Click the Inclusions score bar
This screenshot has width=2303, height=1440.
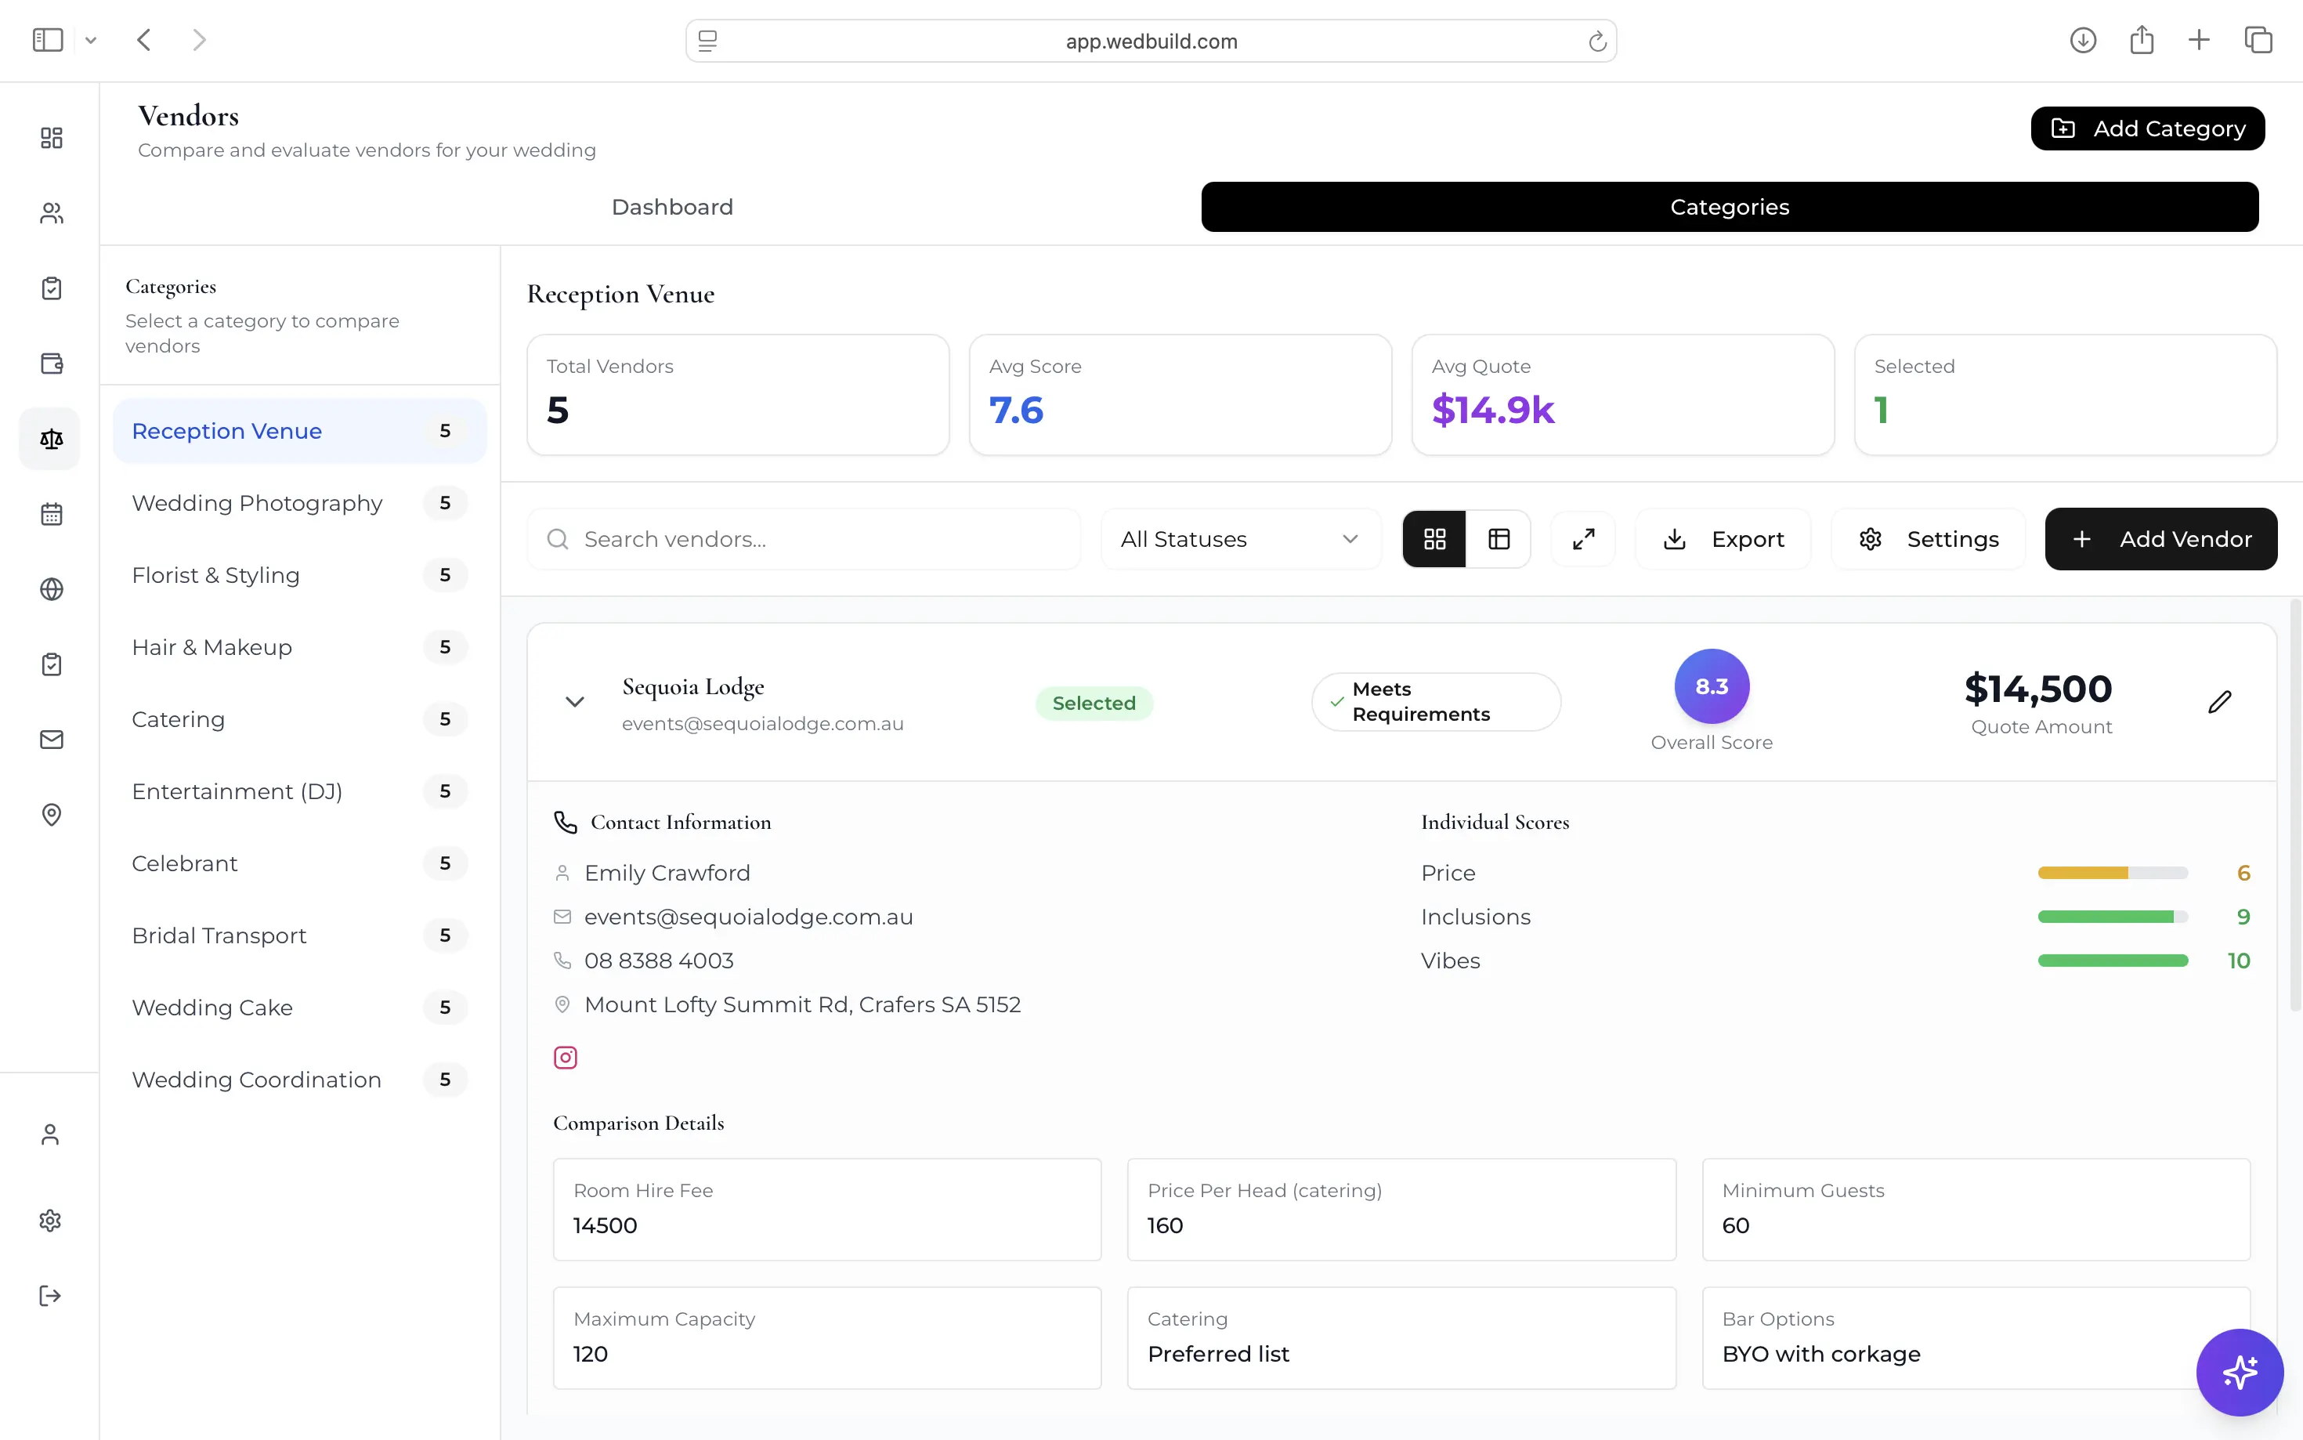coord(2112,916)
